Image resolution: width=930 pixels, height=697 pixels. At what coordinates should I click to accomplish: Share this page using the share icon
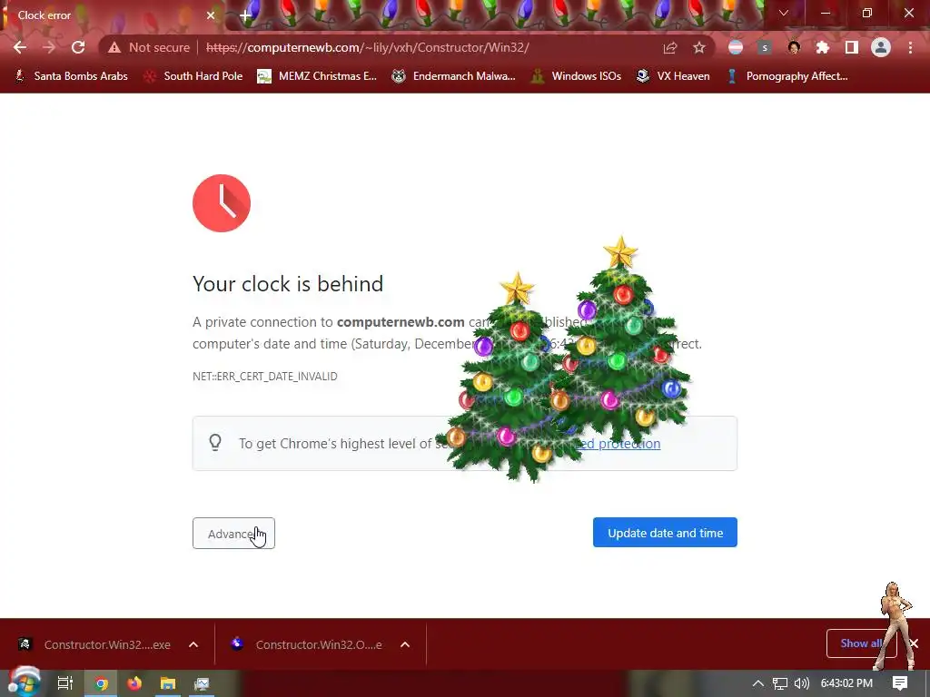pos(670,47)
